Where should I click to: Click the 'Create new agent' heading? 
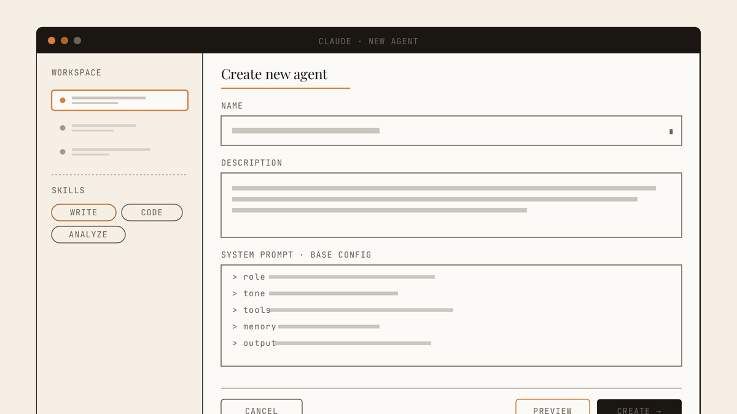(274, 74)
